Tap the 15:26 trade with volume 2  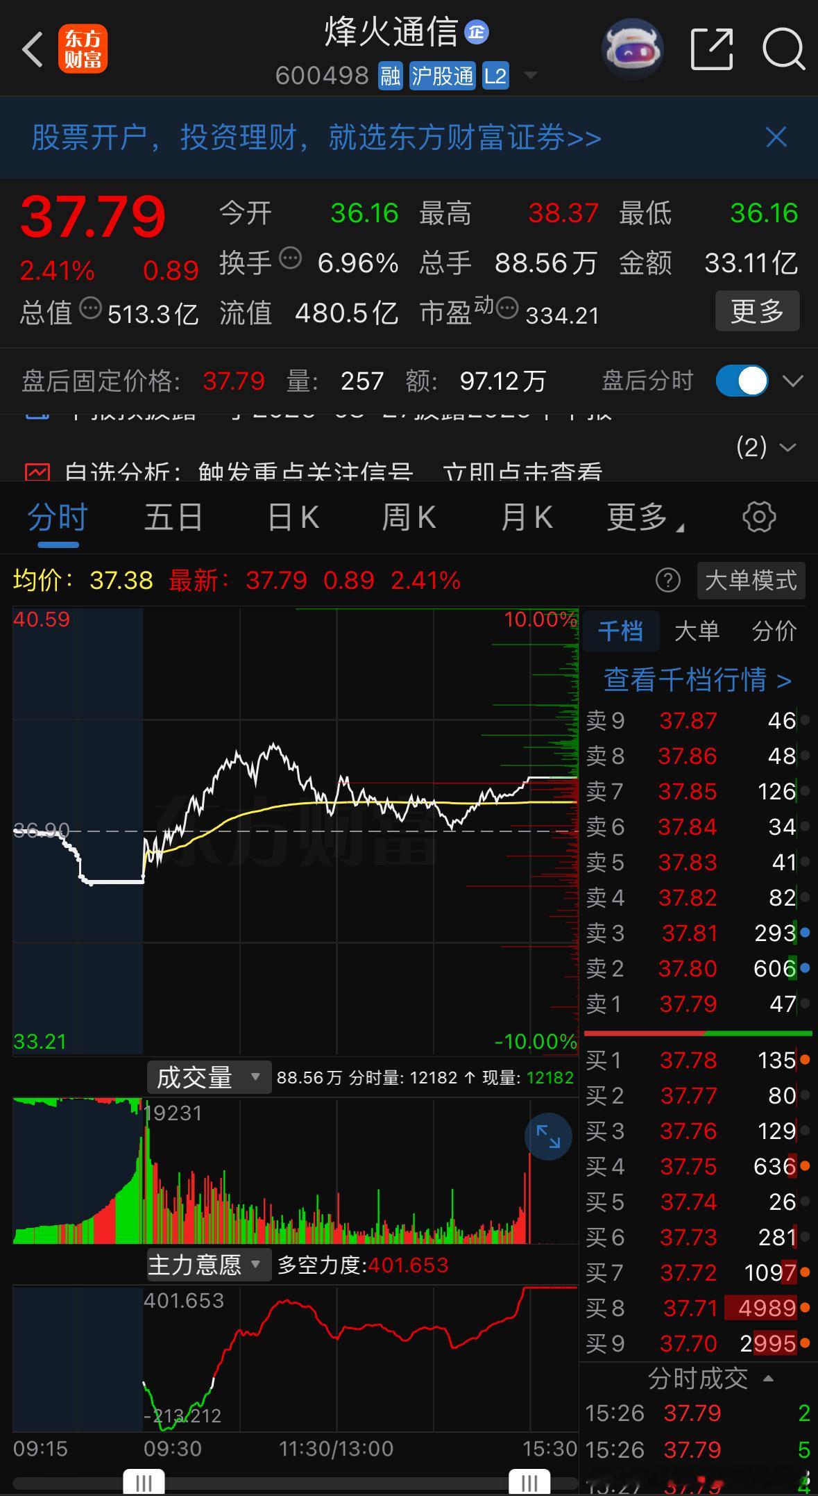[x=698, y=1413]
